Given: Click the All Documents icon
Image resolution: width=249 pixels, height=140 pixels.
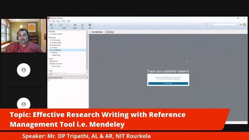Looking at the screenshot, I should click(x=51, y=40).
